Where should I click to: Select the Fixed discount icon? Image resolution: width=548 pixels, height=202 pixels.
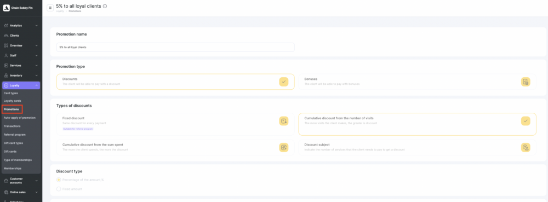click(x=283, y=121)
